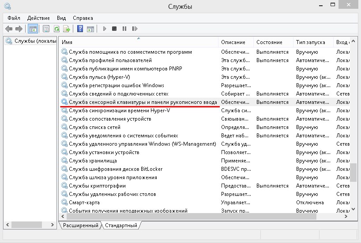The height and width of the screenshot is (243, 361).
Task: Click gear icon of Служба шлюза уровня приложения
Action: coord(64,177)
